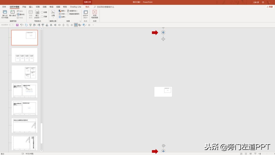The height and width of the screenshot is (155, 275).
Task: Open the Colors (颜色) dropdown
Action: pos(62,11)
